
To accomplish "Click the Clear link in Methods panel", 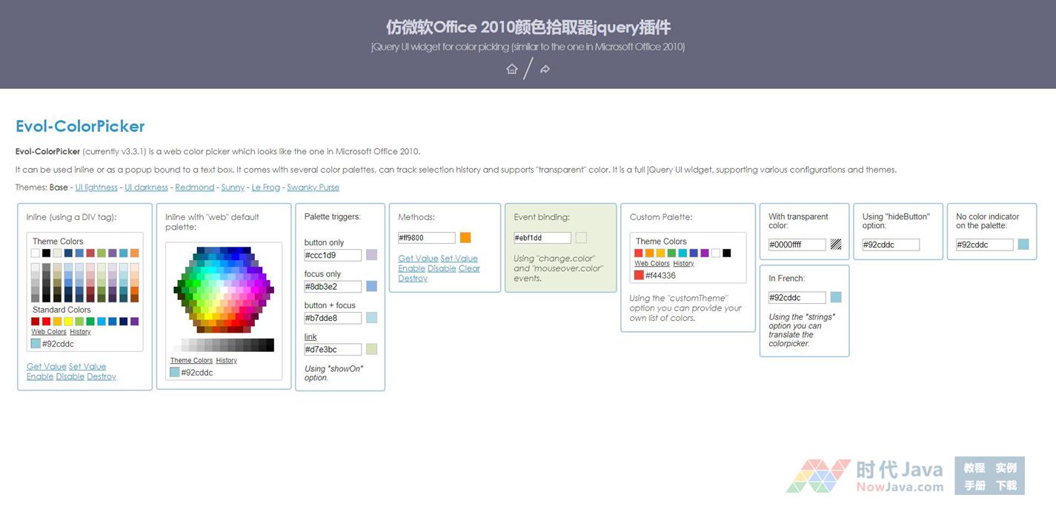I will point(469,269).
